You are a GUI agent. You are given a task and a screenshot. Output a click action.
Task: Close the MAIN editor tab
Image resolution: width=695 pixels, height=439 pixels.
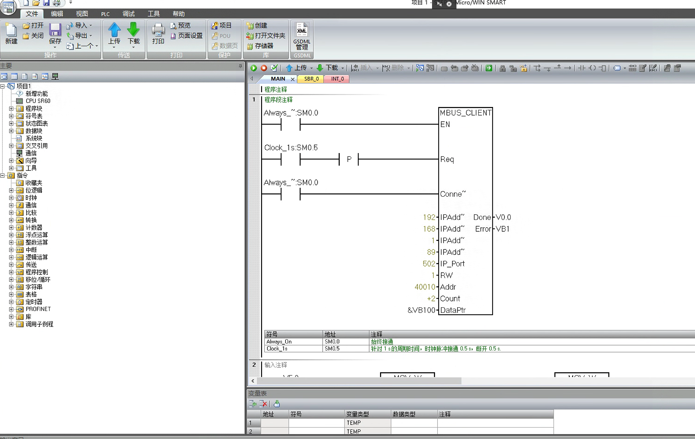(292, 79)
